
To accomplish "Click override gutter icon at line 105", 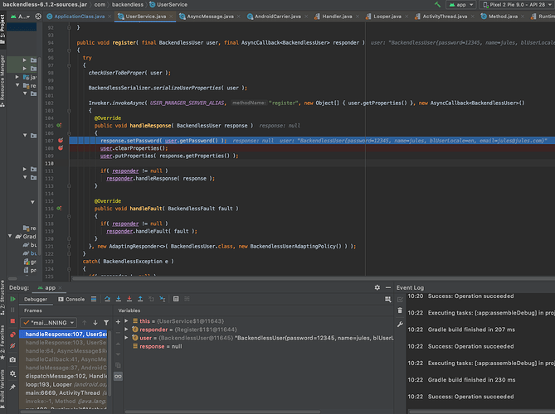I will (x=59, y=125).
